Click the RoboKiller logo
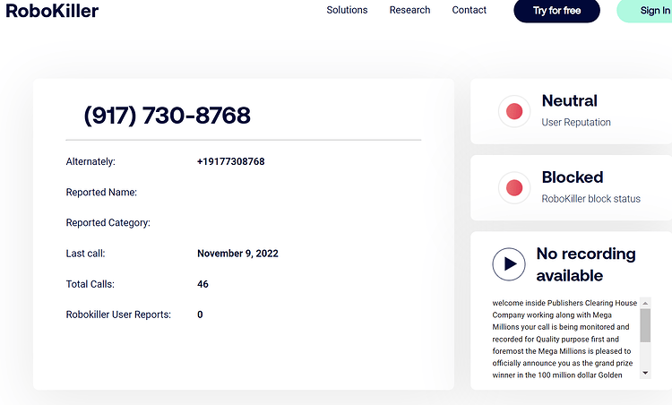This screenshot has width=672, height=405. point(52,11)
